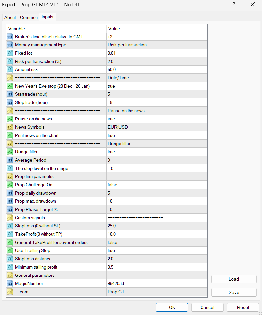Click the Load button
The height and width of the screenshot is (315, 262).
pos(234,279)
